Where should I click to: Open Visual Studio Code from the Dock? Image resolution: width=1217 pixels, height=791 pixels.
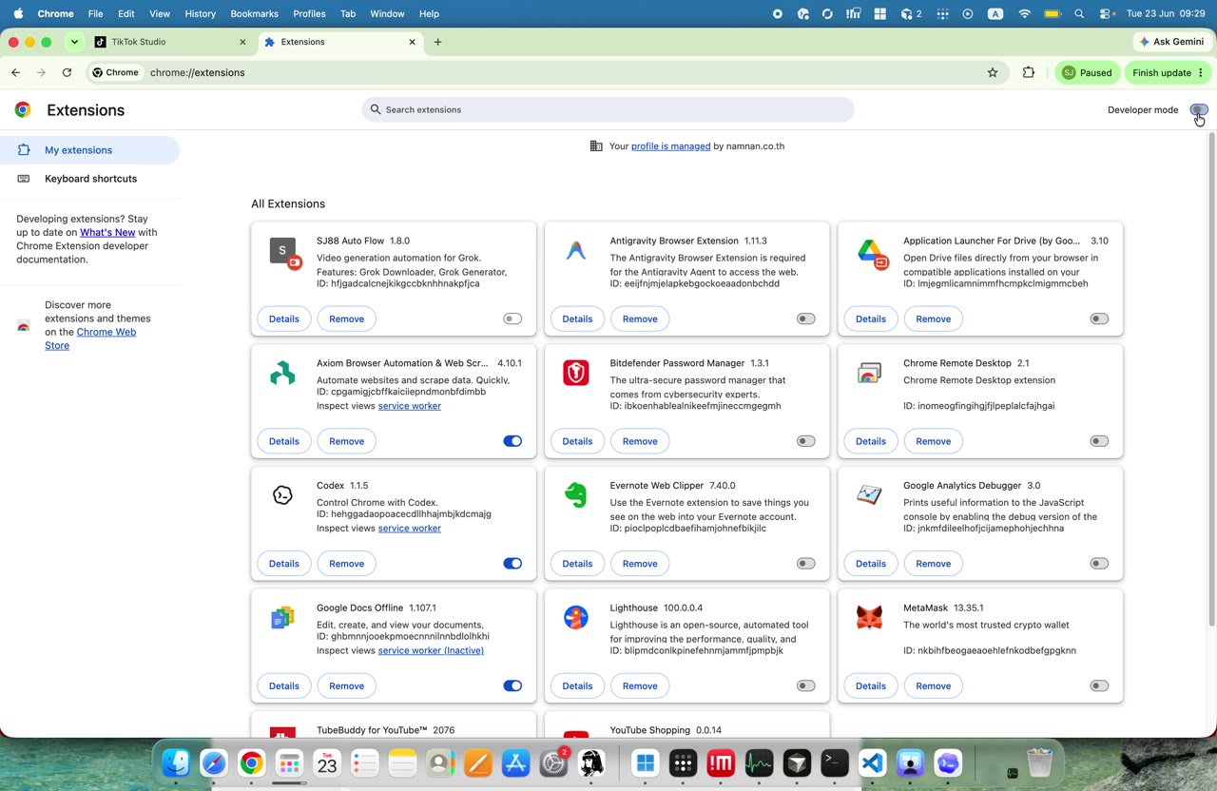tap(873, 762)
